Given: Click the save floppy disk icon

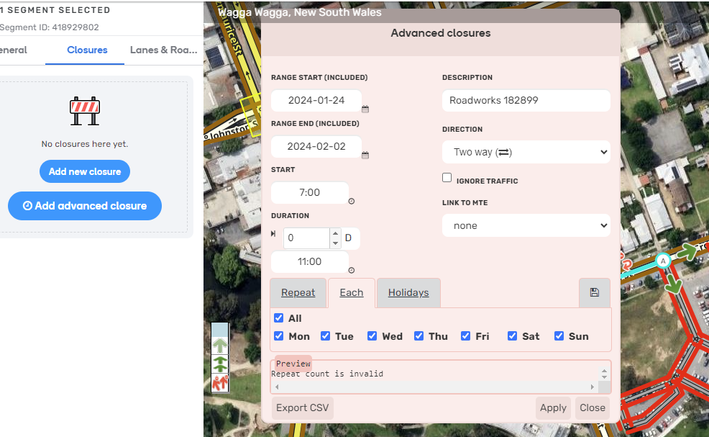Looking at the screenshot, I should (x=594, y=292).
